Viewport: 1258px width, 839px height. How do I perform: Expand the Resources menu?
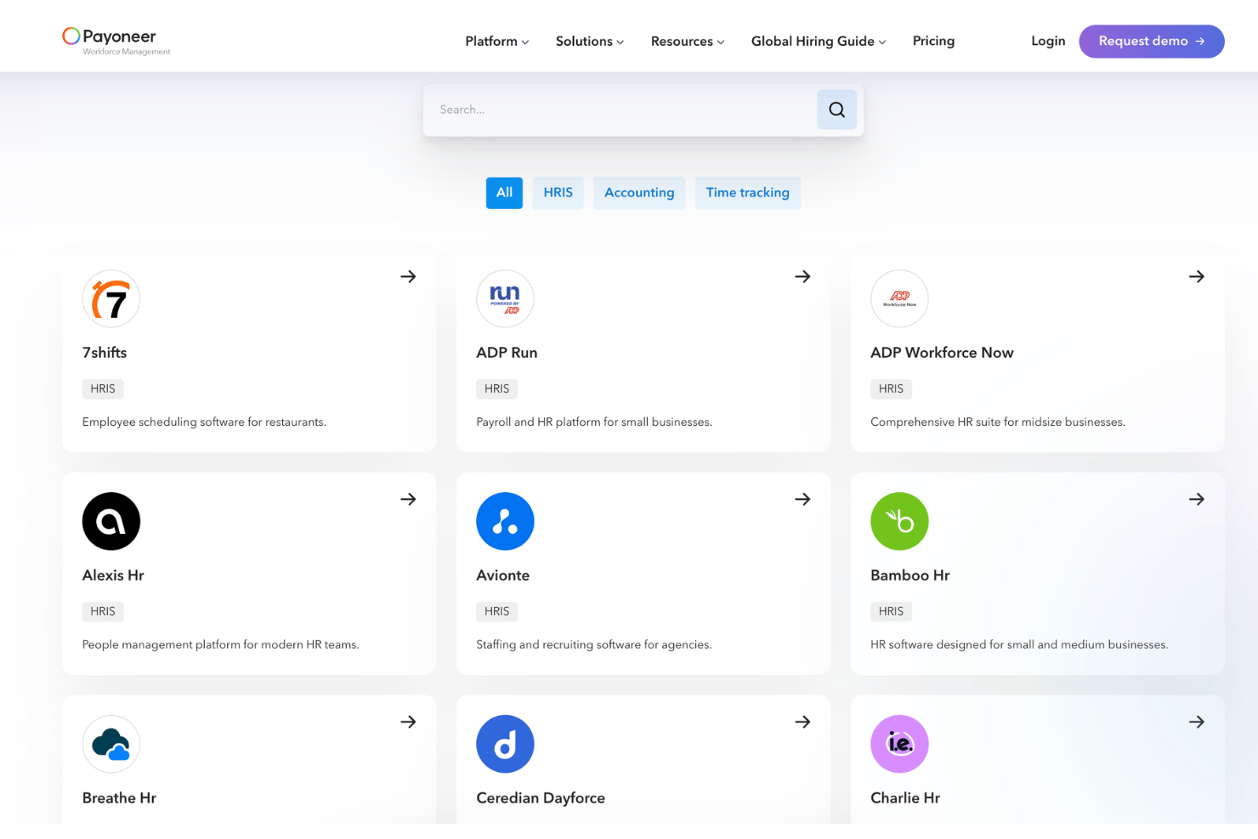[688, 41]
